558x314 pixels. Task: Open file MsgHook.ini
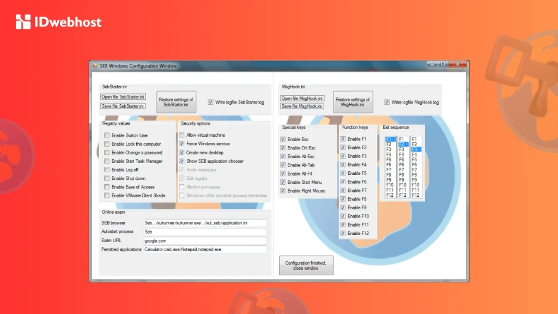click(x=302, y=98)
